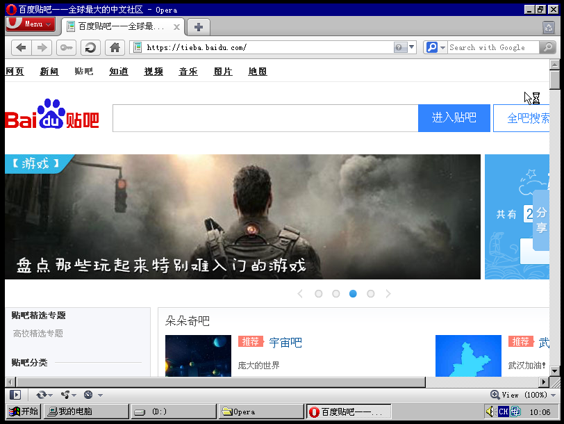Reload the page with the refresh button
The width and height of the screenshot is (564, 424).
pos(90,47)
